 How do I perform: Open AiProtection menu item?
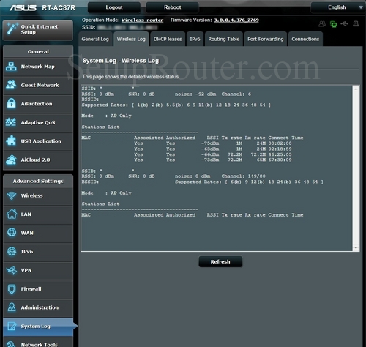38,104
